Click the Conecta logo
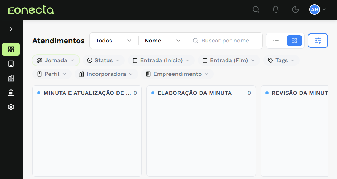 point(31,10)
